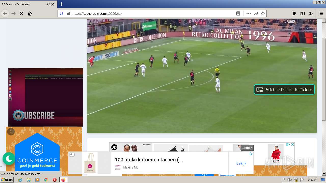Launch Internet Explorer from taskbar

20,180
